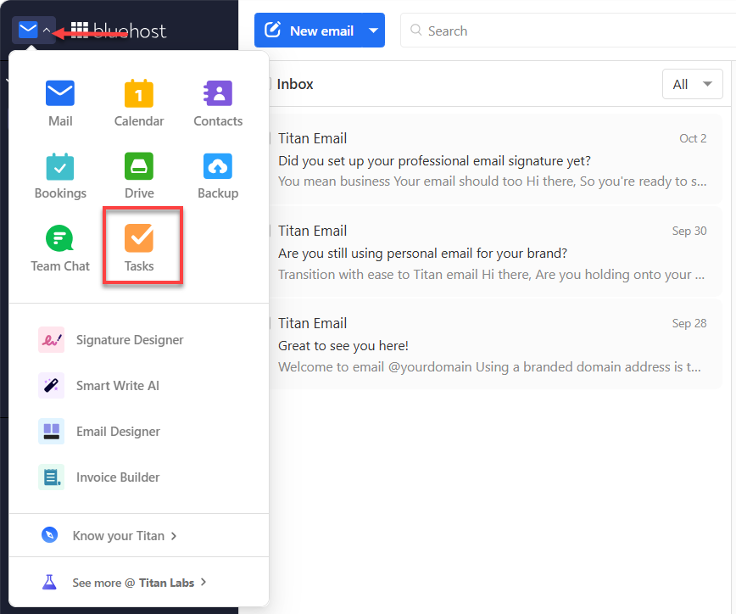Select Email Designer entry

pyautogui.click(x=138, y=432)
